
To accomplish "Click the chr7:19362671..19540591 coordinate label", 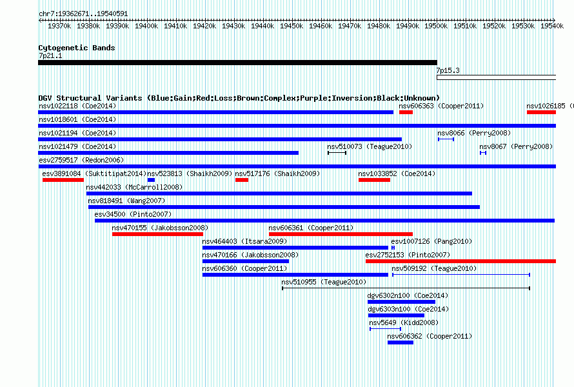I will click(83, 14).
